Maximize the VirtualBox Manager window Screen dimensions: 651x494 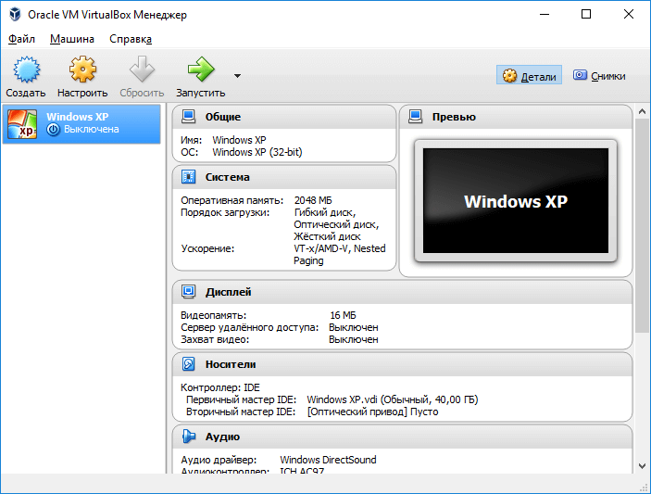click(x=586, y=14)
